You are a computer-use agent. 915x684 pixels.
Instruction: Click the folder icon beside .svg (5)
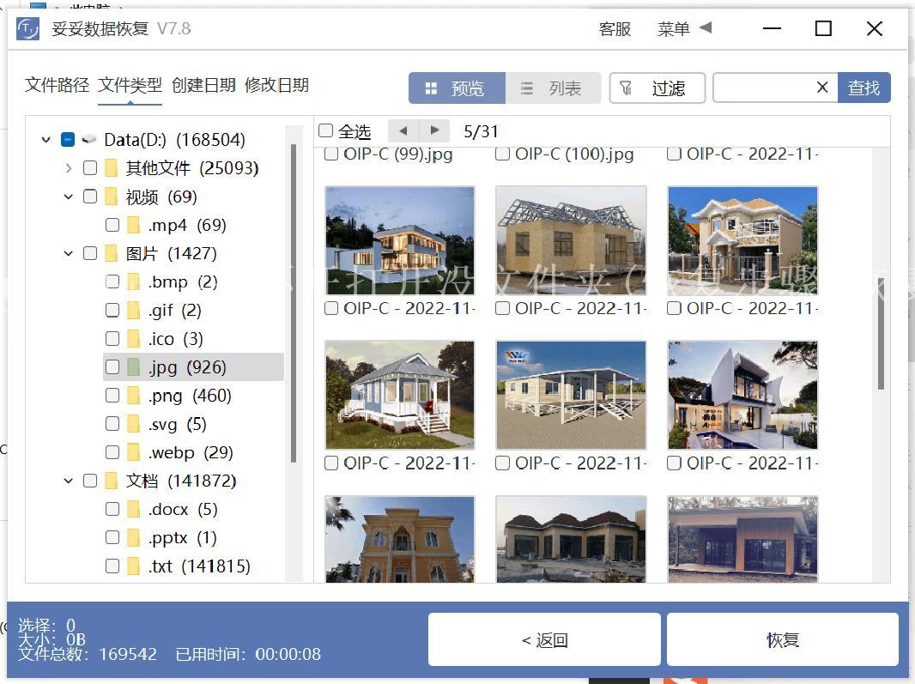[133, 424]
